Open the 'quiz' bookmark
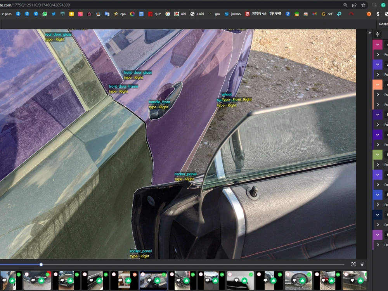The image size is (388, 291). 155,14
